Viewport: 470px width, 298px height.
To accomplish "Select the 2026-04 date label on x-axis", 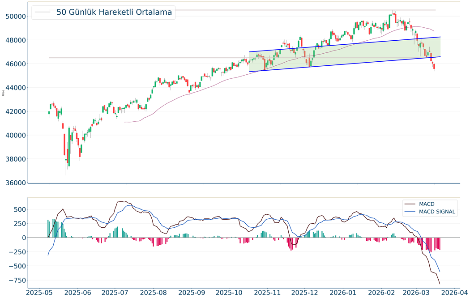I will pos(452,293).
